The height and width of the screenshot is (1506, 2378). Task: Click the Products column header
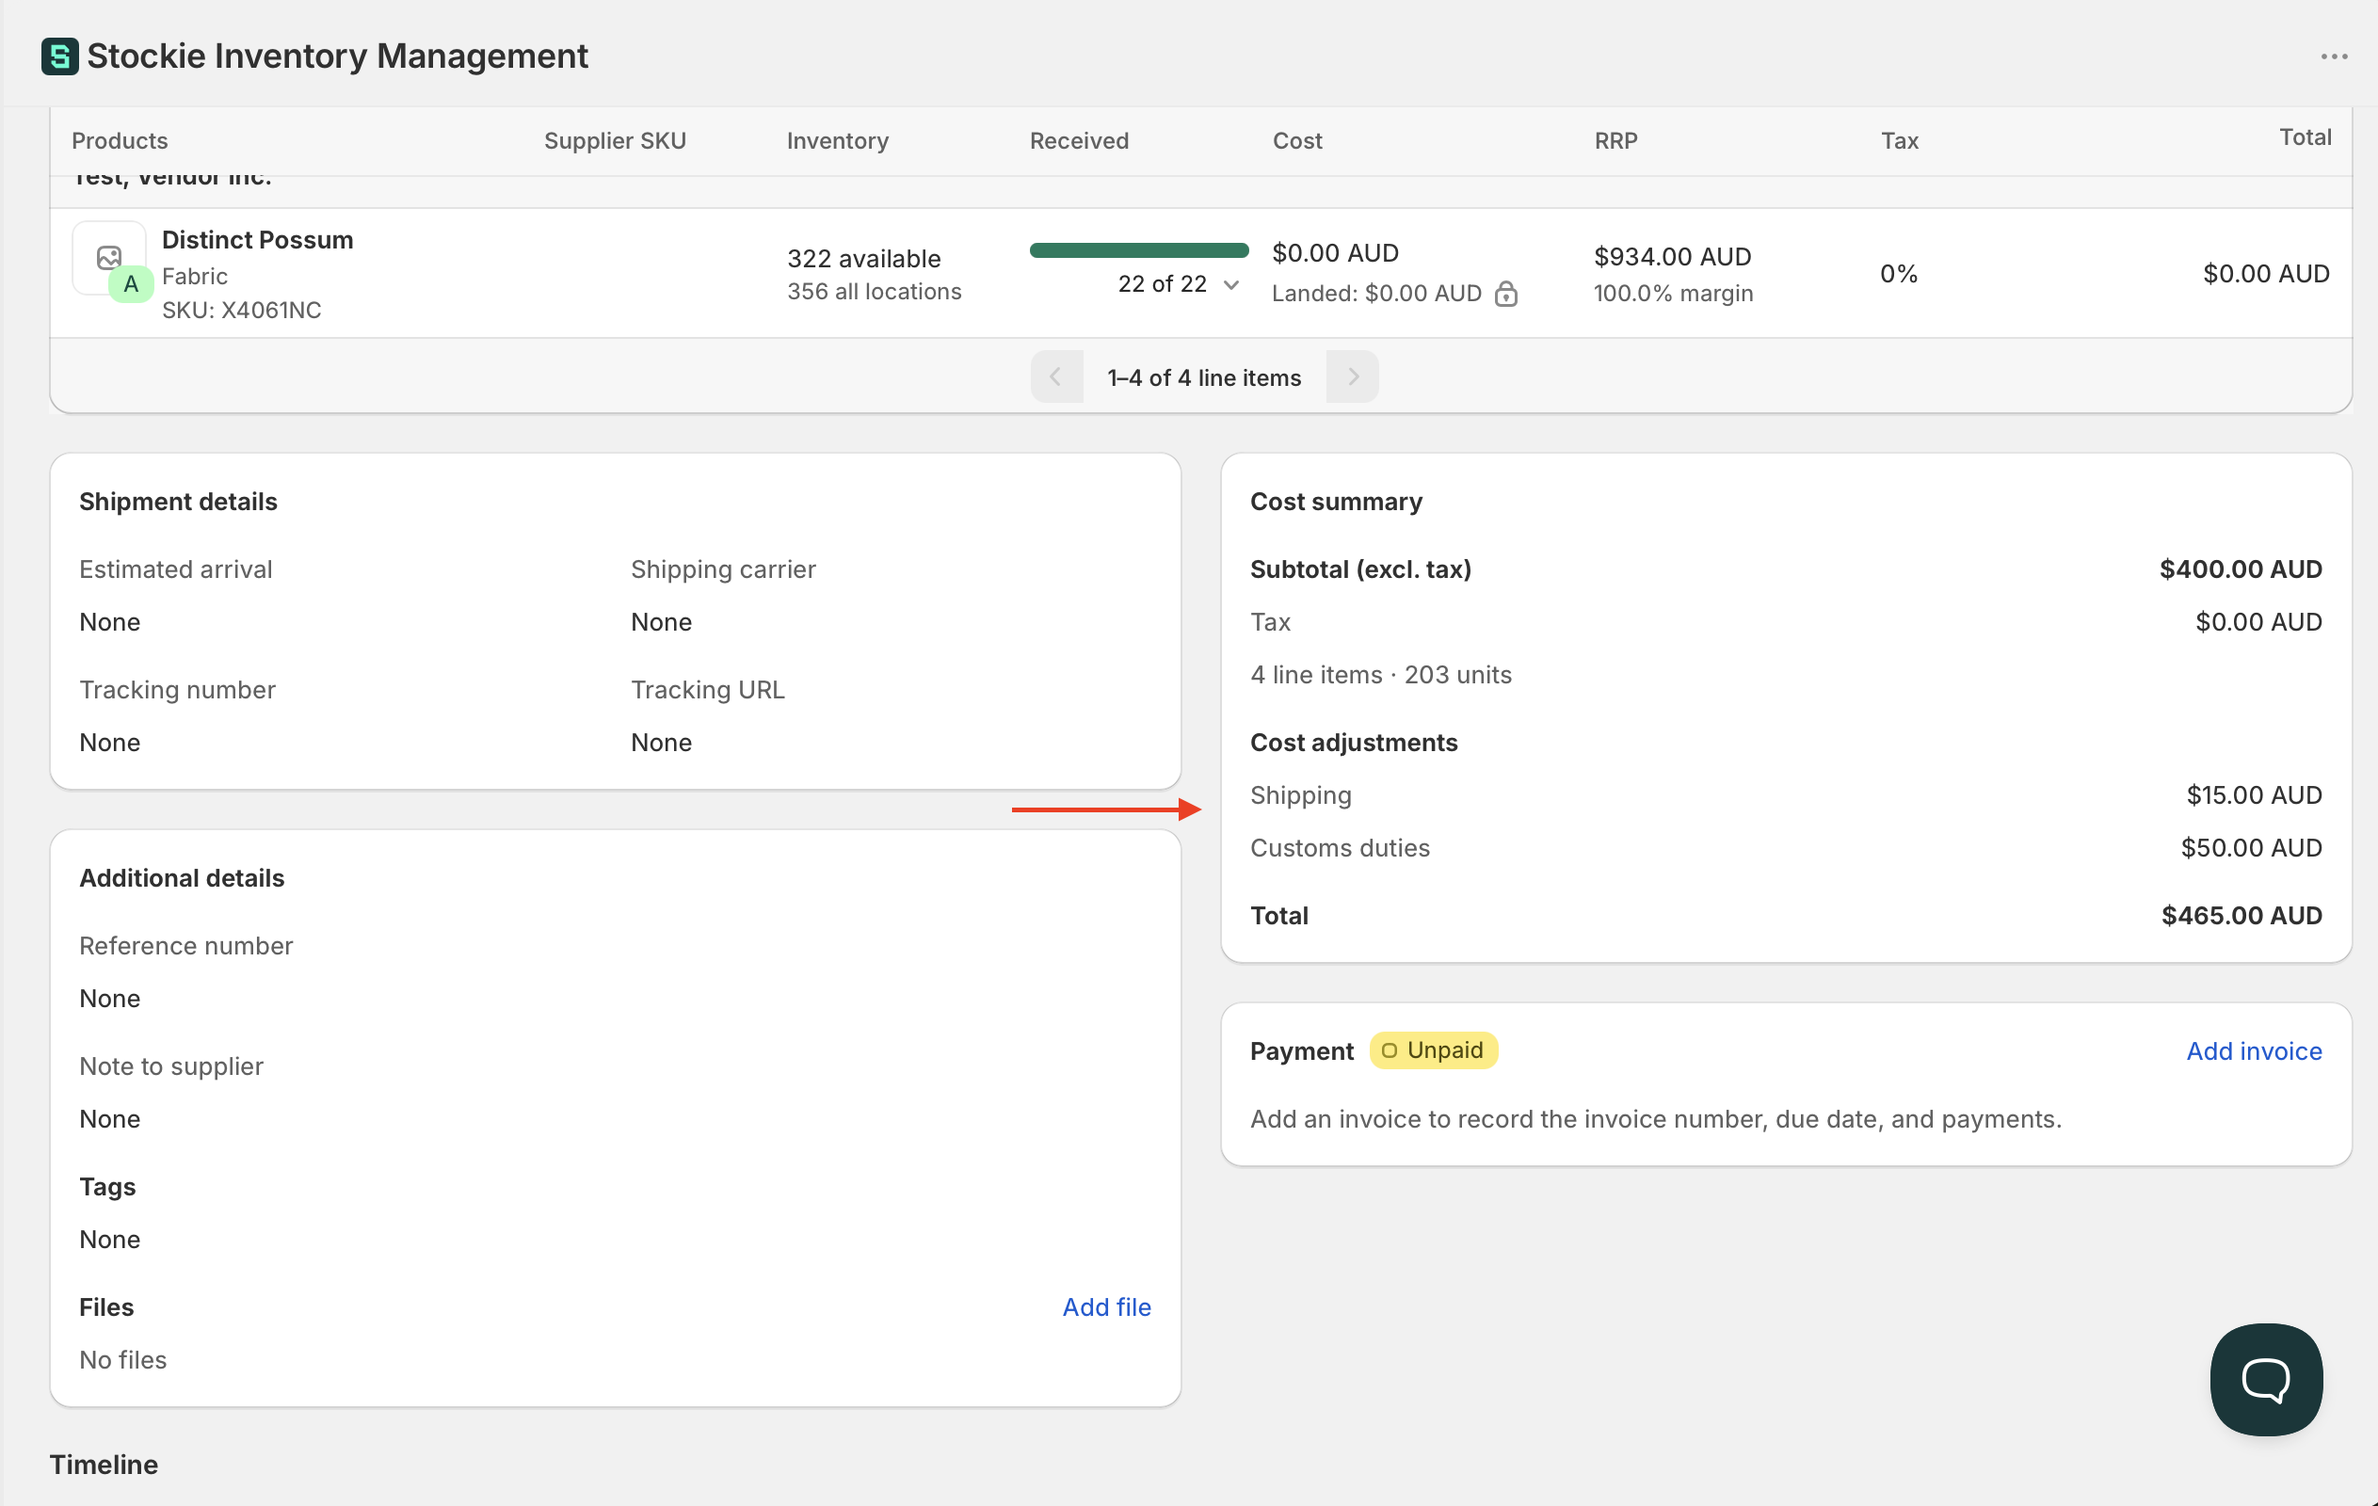pos(120,140)
